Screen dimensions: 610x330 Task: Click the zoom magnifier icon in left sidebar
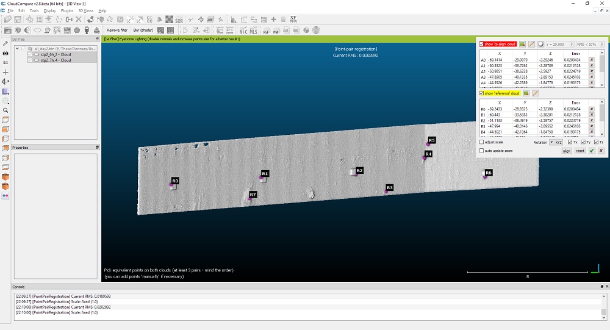5,110
